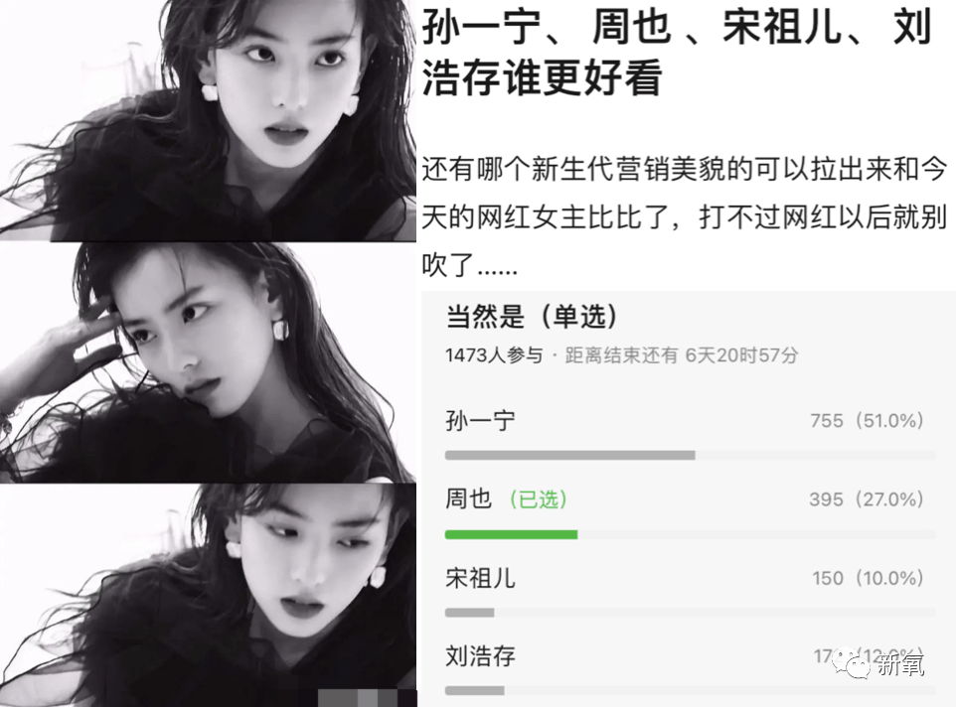
Task: Click the WeChat logo icon in watermark
Action: (x=853, y=662)
